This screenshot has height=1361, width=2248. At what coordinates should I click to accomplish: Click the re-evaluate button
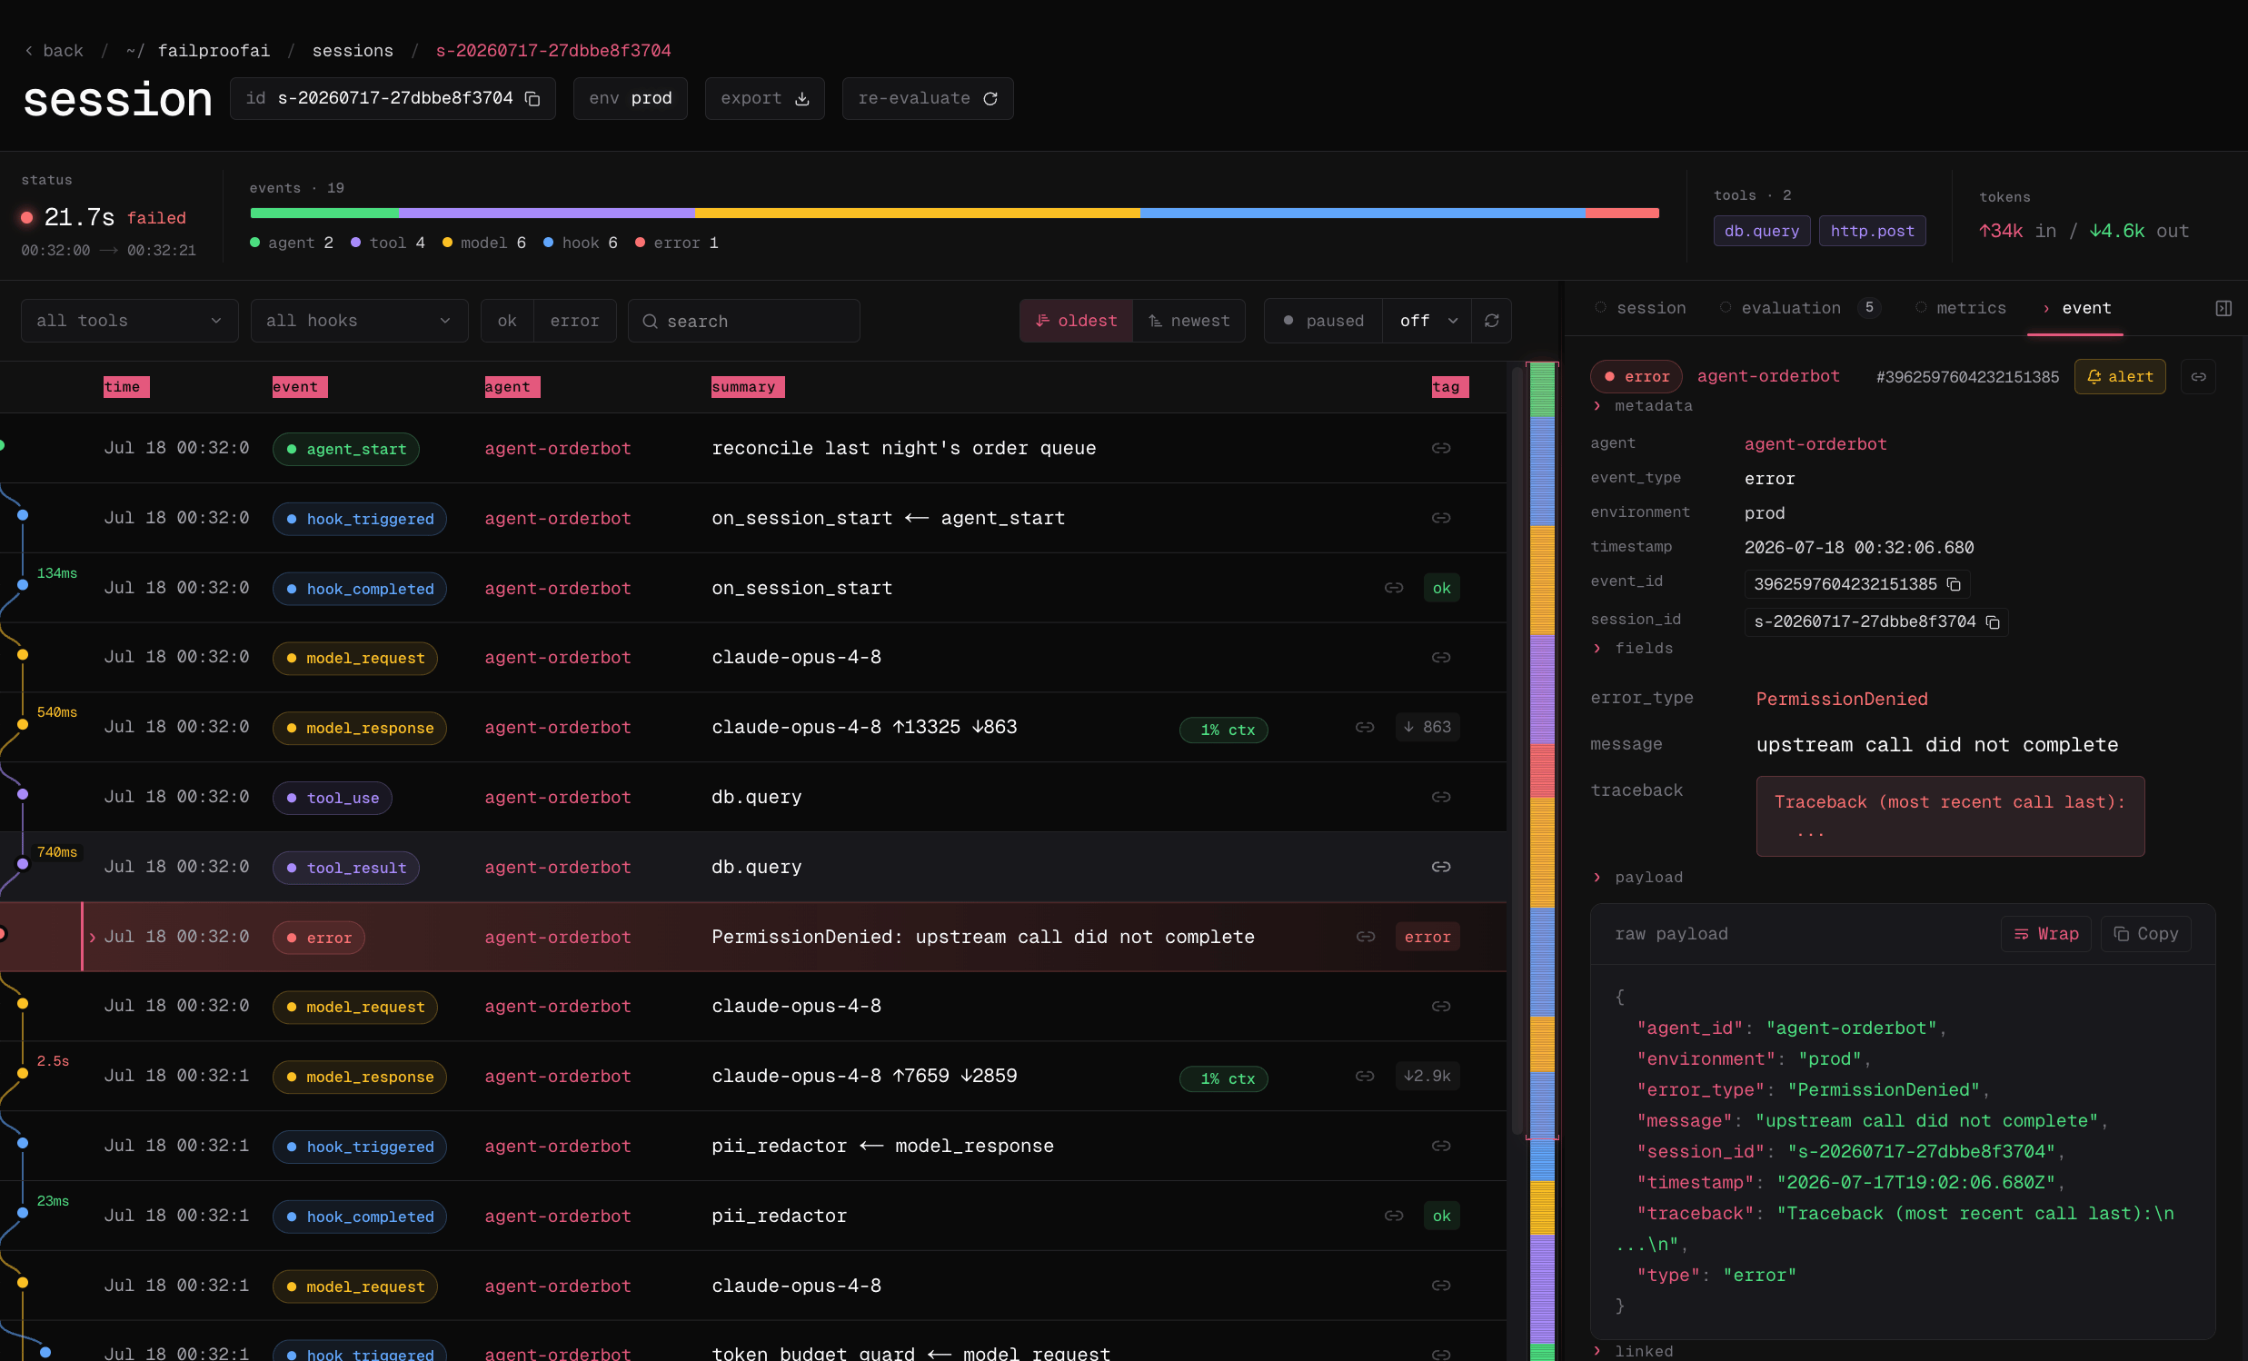(x=927, y=98)
